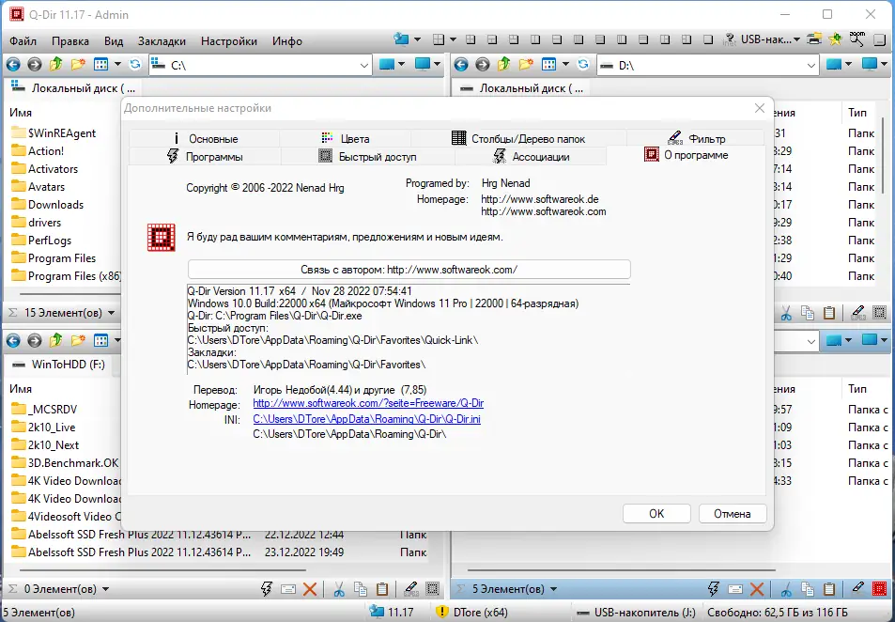895x622 pixels.
Task: Click Связь с автором button
Action: point(409,270)
